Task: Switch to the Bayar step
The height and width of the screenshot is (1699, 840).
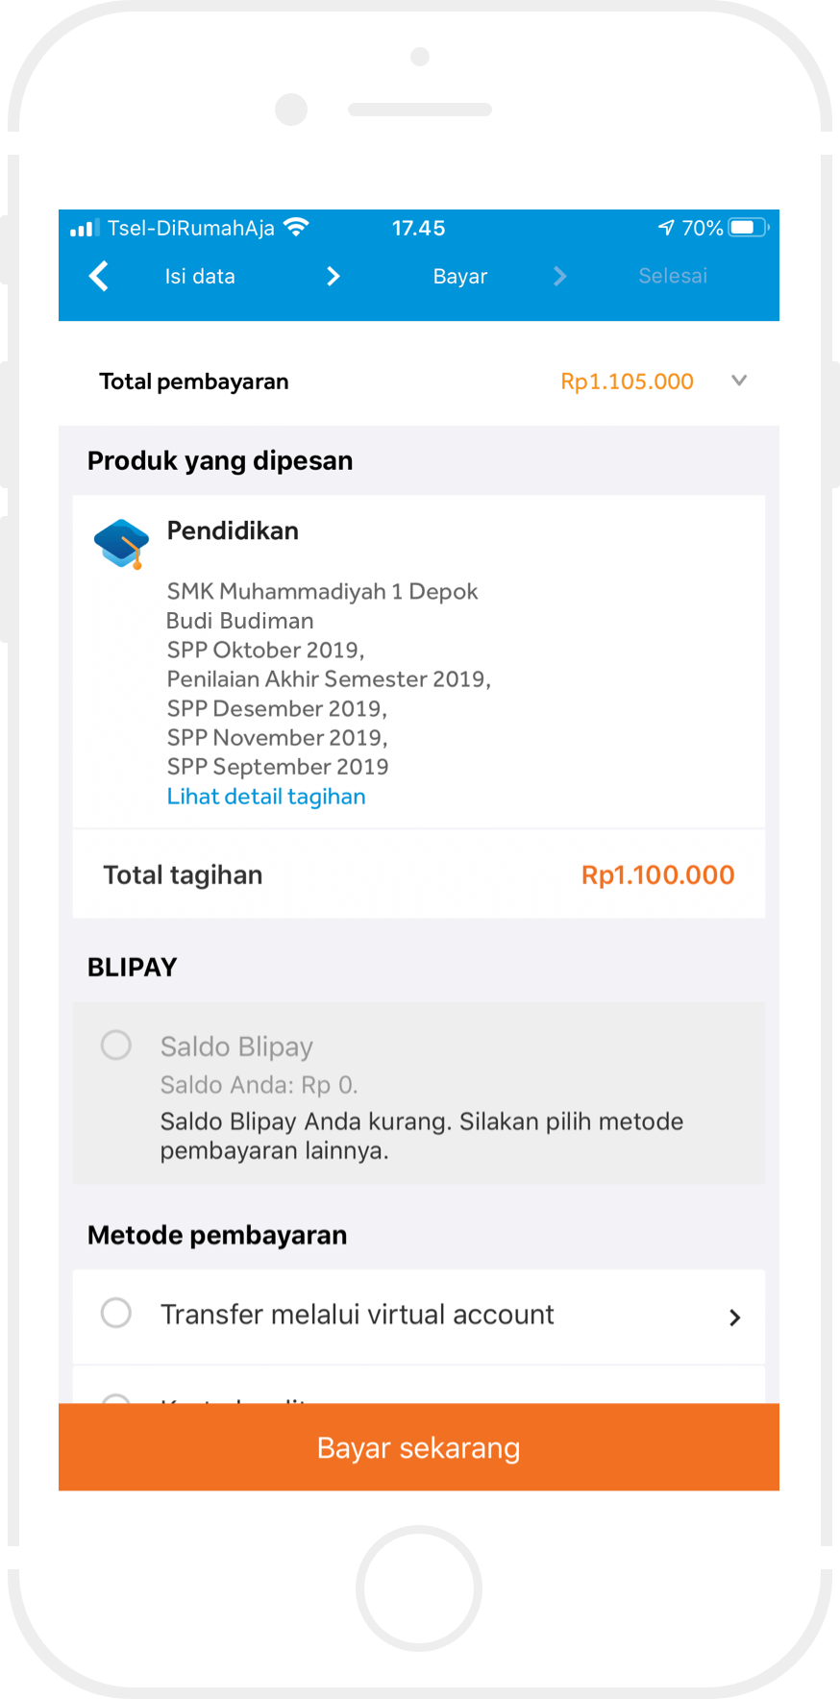Action: click(x=459, y=277)
